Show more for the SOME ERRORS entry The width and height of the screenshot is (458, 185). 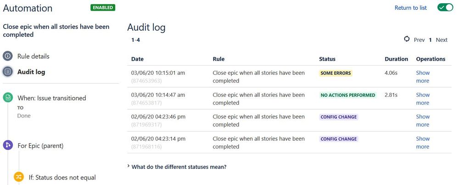[422, 77]
